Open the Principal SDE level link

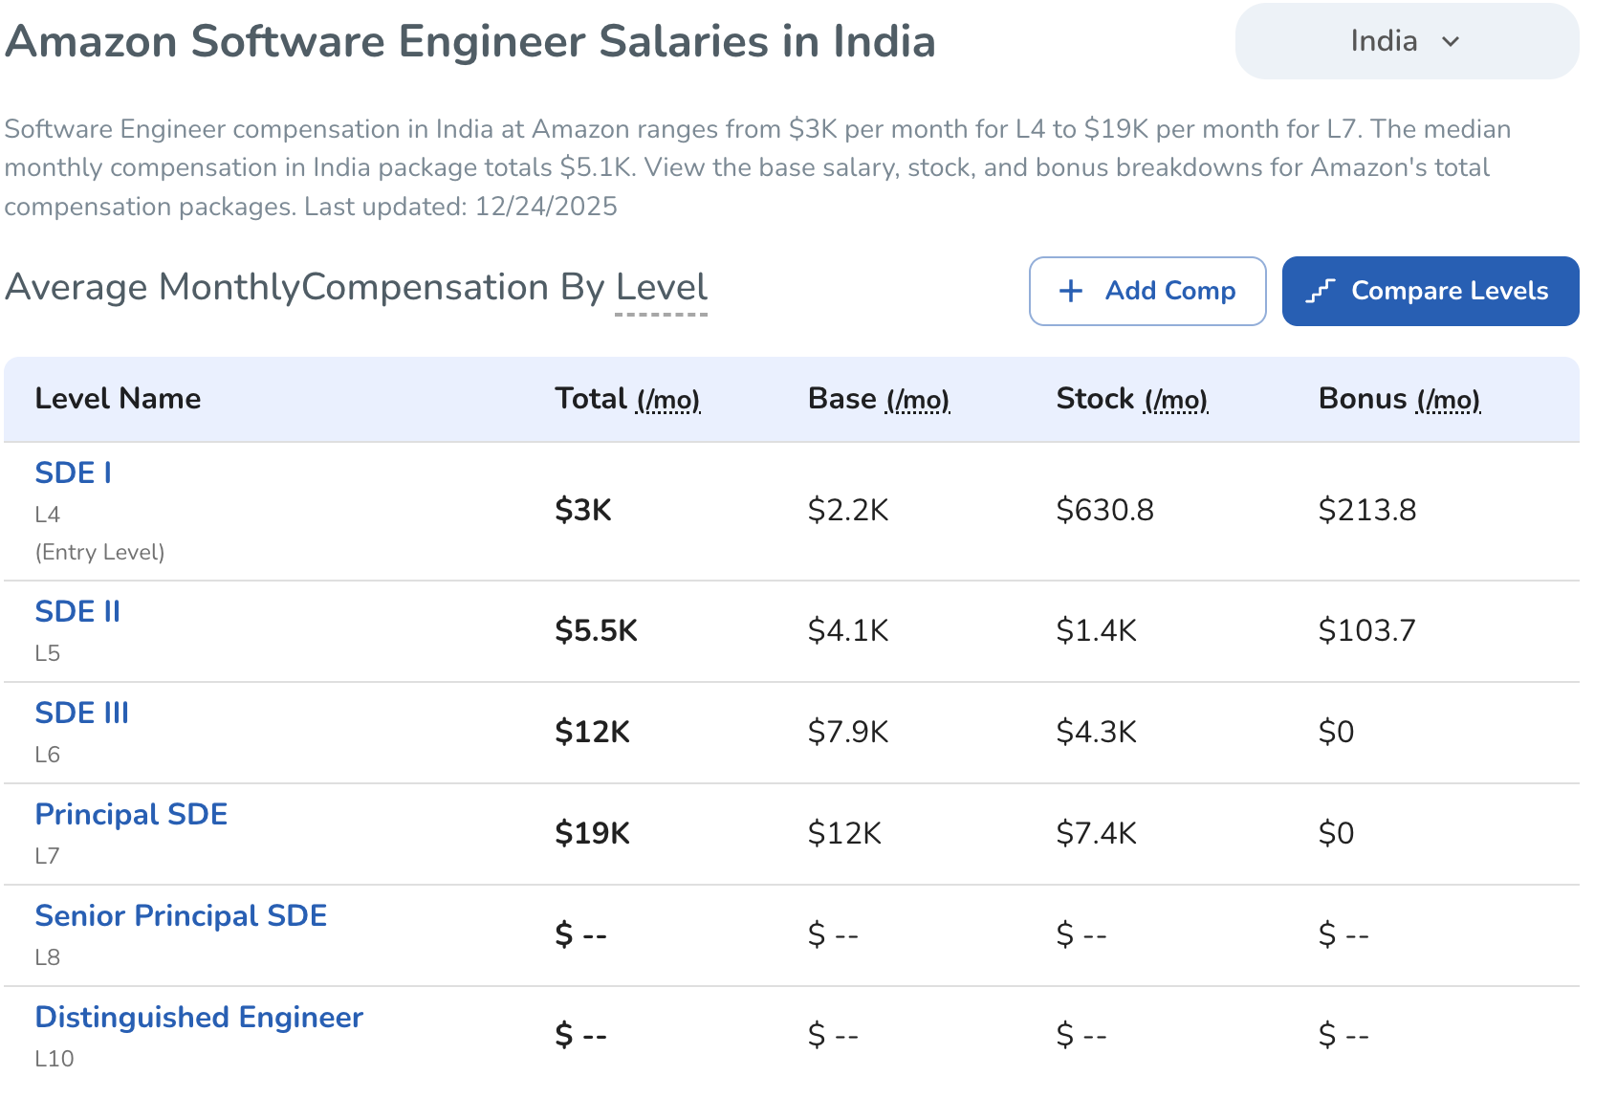[131, 814]
